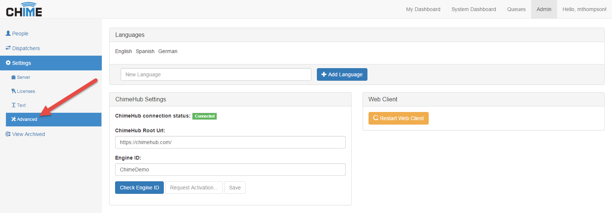612x213 pixels.
Task: Click the View Archived icon
Action: click(8, 134)
